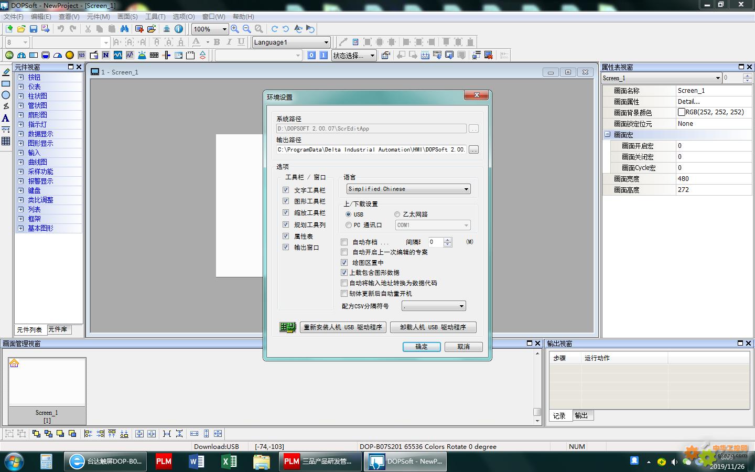Select the pencil line drawing tool
The image size is (755, 472).
[6, 72]
